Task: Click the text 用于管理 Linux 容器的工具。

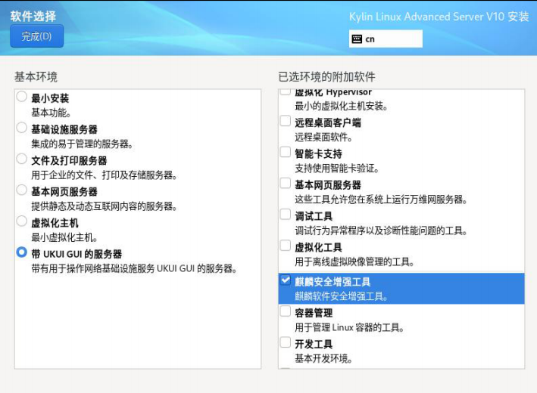Action: click(x=349, y=327)
